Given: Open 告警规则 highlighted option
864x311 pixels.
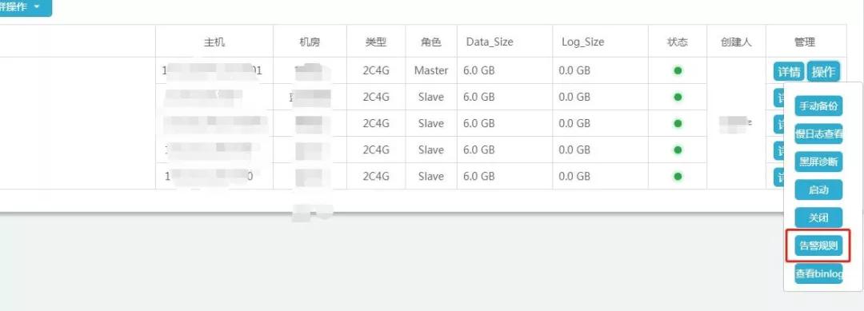Looking at the screenshot, I should coord(818,245).
